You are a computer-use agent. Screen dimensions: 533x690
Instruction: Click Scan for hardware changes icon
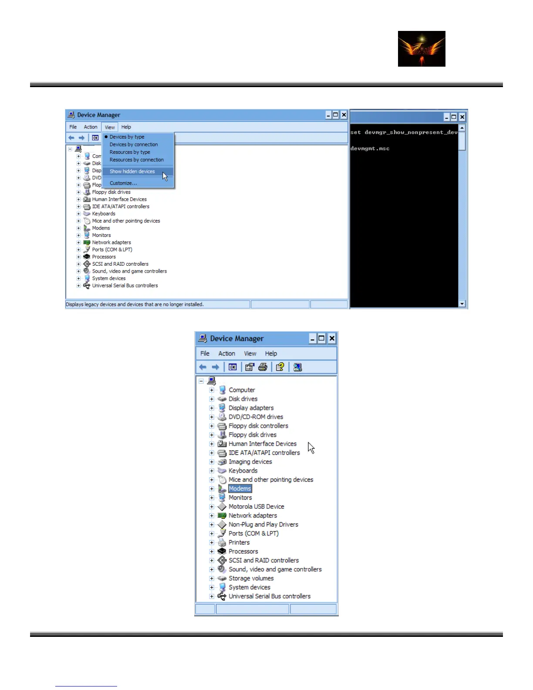(x=297, y=367)
